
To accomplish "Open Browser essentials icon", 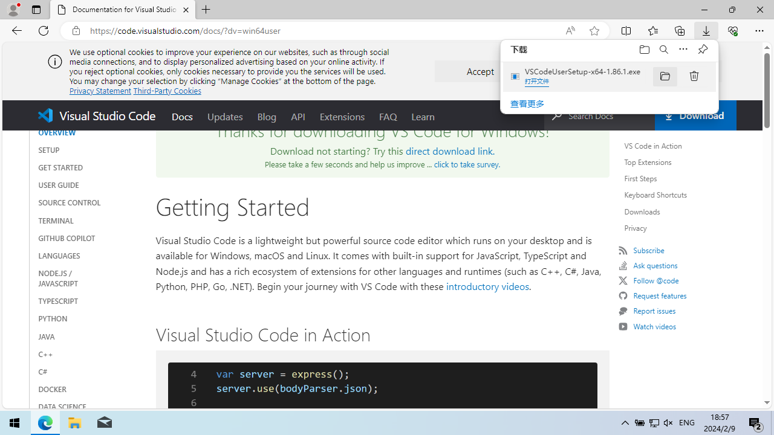I will [x=733, y=31].
